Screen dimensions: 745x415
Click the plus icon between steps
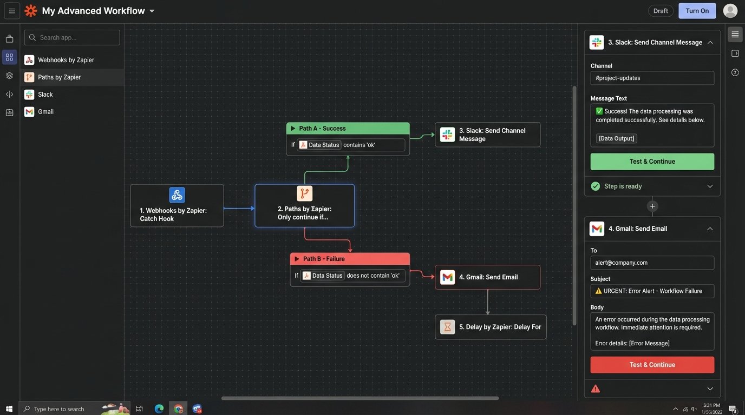pos(652,206)
